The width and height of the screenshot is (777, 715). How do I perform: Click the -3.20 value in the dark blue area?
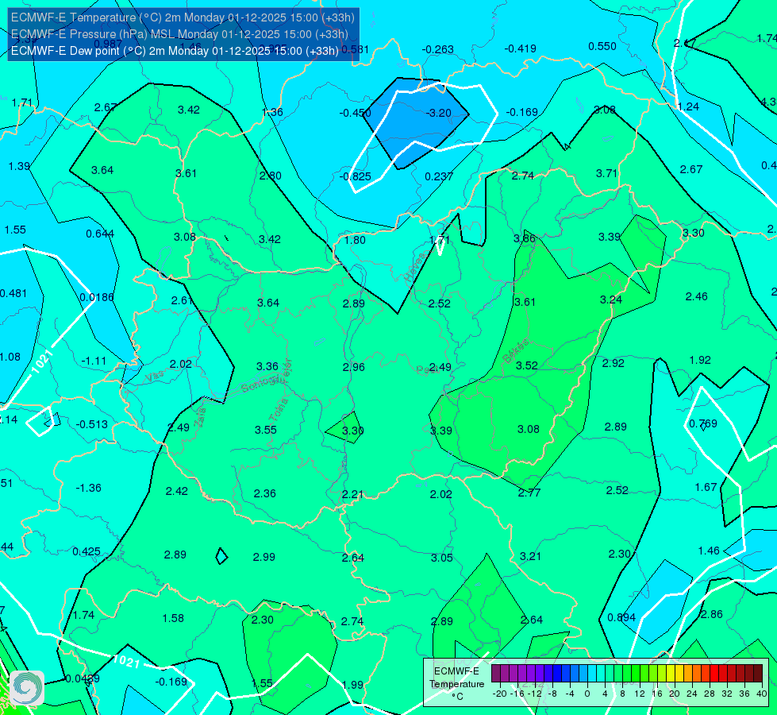439,113
